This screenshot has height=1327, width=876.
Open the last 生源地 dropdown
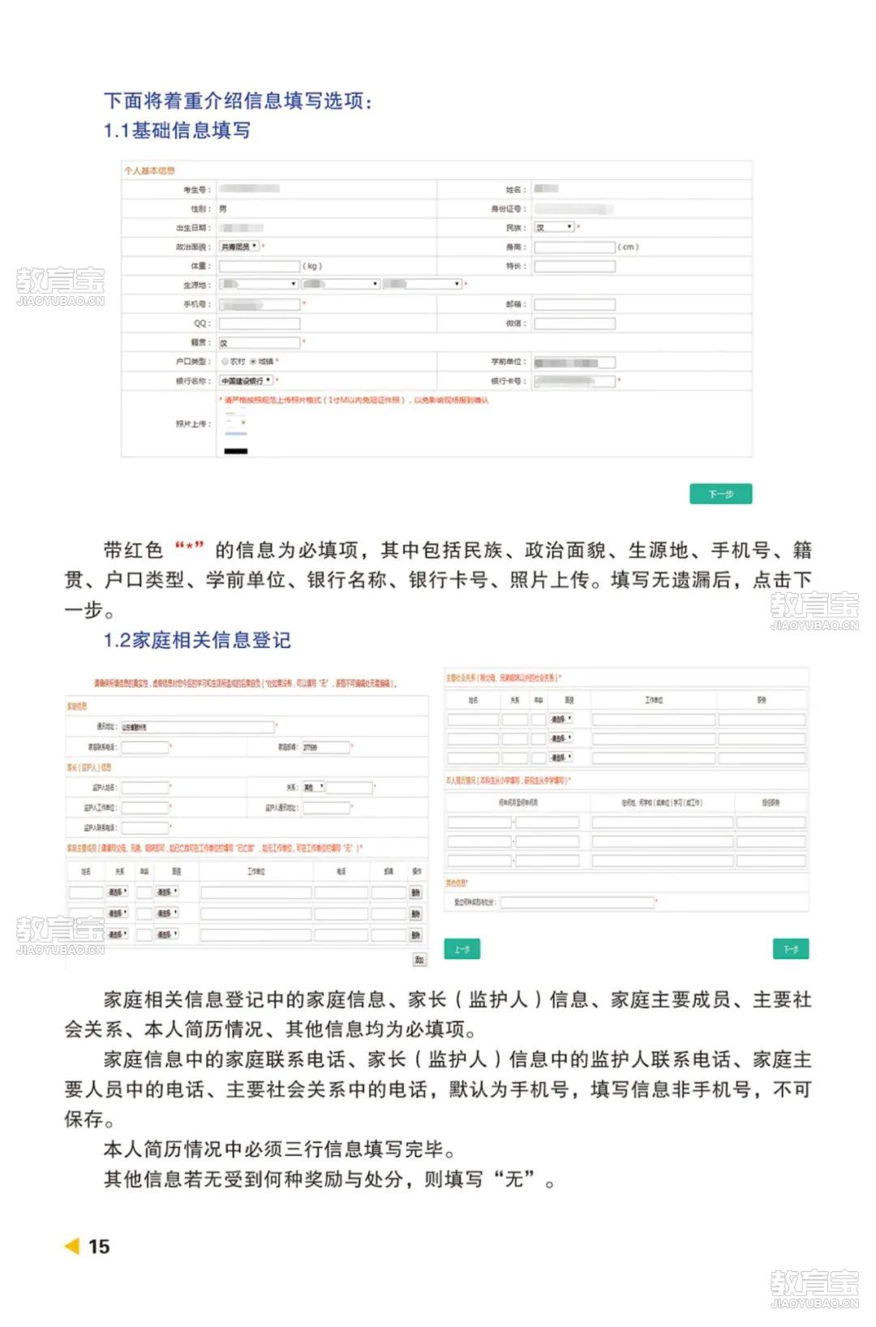coord(422,285)
